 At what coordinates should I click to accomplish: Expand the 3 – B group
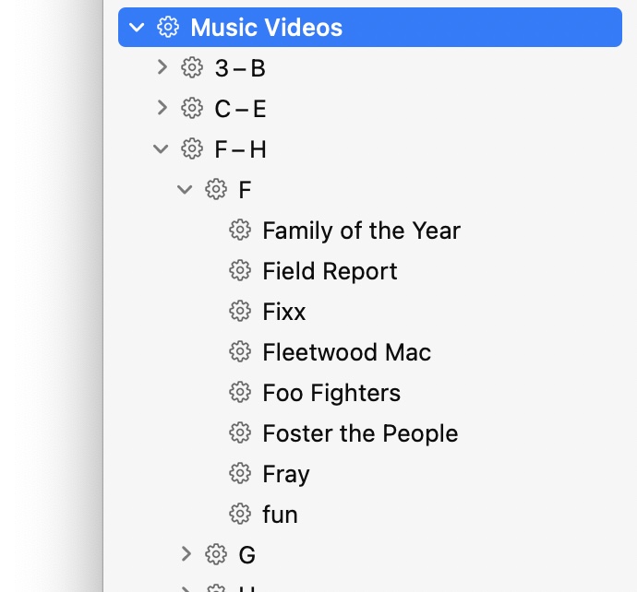[x=162, y=67]
